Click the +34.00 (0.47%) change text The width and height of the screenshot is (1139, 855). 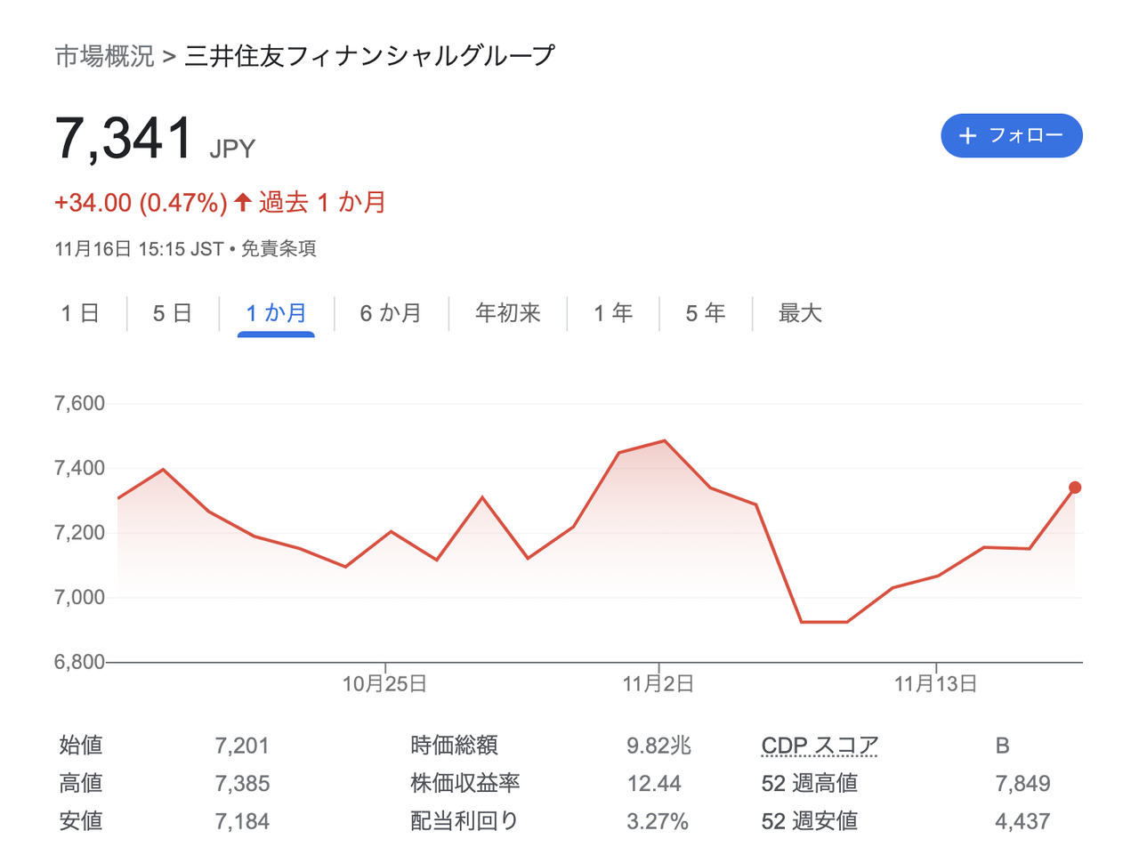141,203
